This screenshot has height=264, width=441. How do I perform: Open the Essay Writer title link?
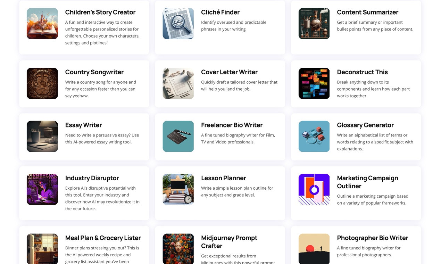coord(83,125)
